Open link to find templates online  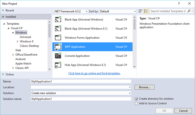pos(94,73)
